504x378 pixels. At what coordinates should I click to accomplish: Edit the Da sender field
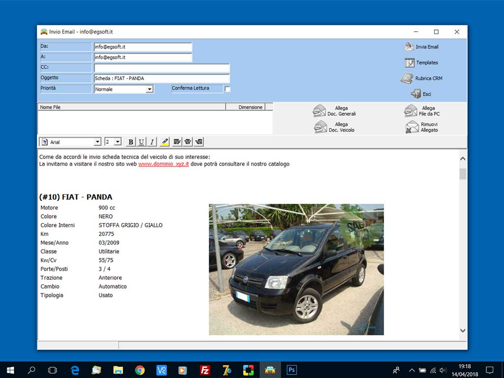pos(143,47)
